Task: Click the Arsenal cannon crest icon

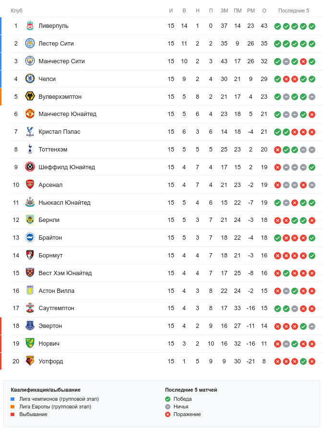Action: point(30,185)
